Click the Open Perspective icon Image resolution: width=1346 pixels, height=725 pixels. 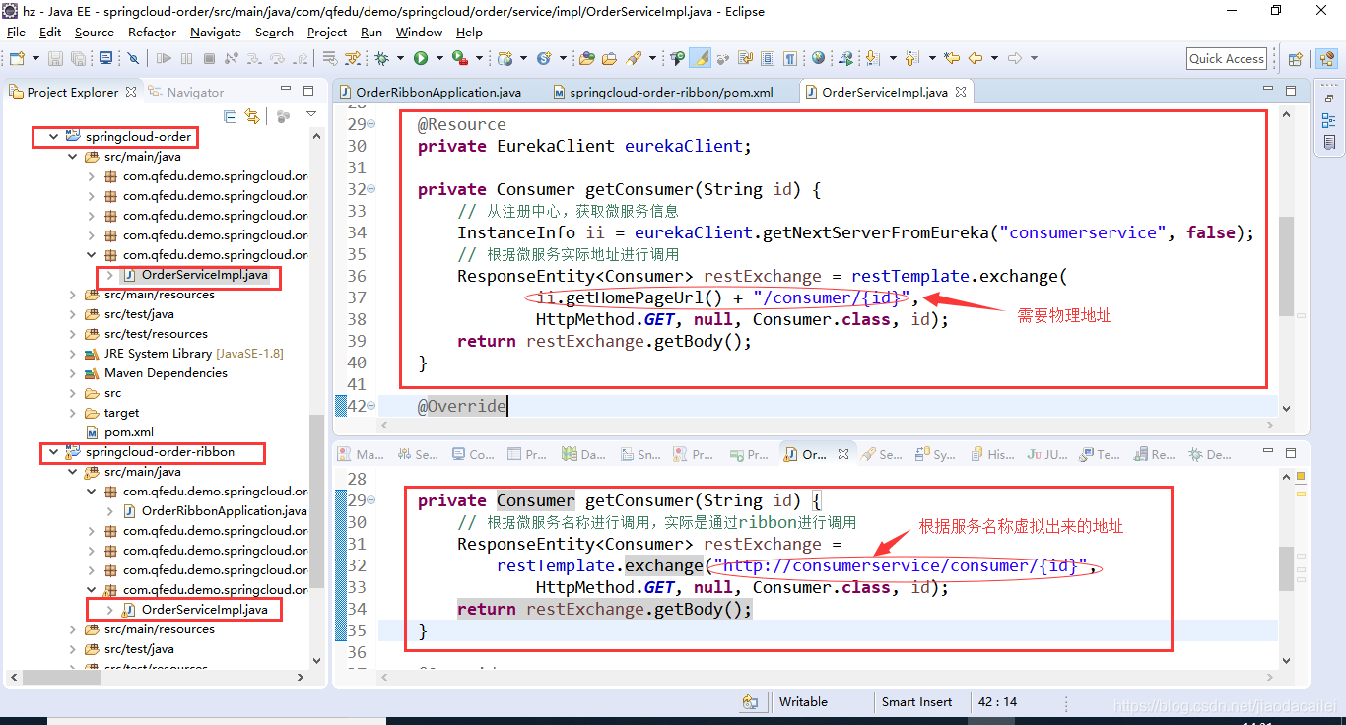coord(1295,58)
